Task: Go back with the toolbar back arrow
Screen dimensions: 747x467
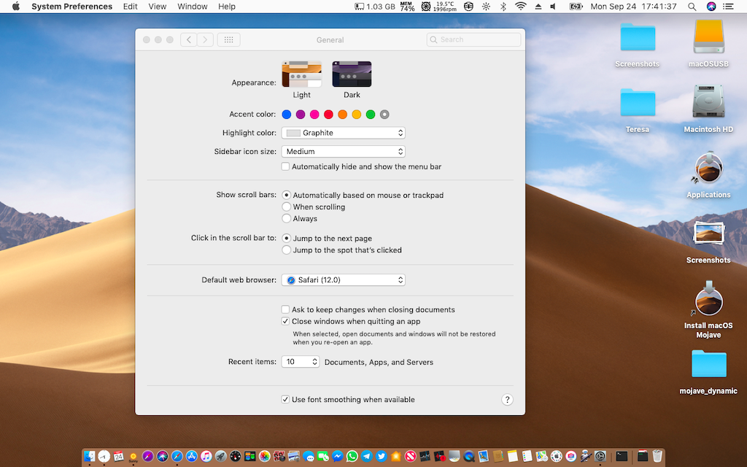Action: 189,39
